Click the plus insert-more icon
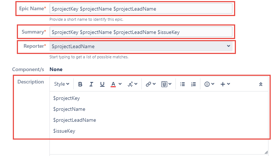The image size is (274, 156). 223,84
